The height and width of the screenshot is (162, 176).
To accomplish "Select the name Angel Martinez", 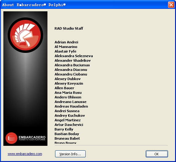I will [68, 120].
